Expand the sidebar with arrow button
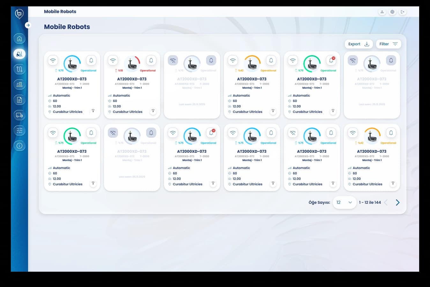The height and width of the screenshot is (287, 430). [28, 25]
